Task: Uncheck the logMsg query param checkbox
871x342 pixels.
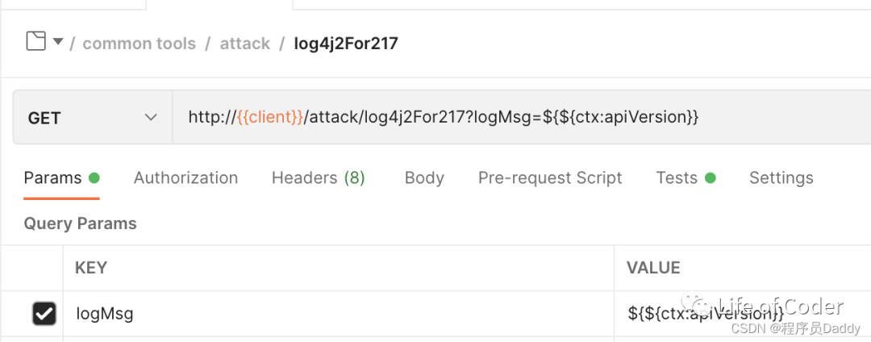Action: pos(44,314)
